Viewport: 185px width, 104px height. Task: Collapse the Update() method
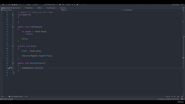[x=13, y=15]
